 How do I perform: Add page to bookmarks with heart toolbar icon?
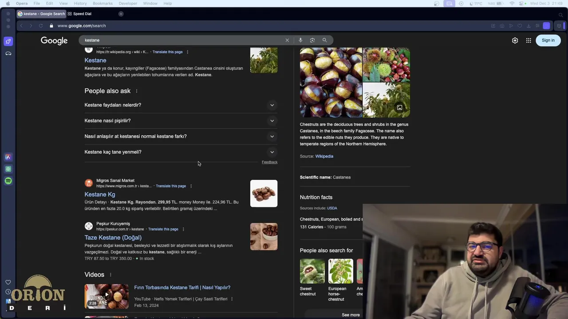520,26
